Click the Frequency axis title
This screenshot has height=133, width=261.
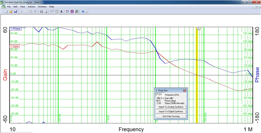(131, 129)
